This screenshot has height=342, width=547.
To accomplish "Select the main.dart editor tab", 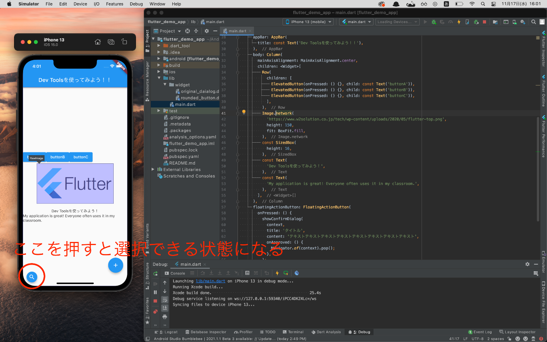I will (x=237, y=31).
